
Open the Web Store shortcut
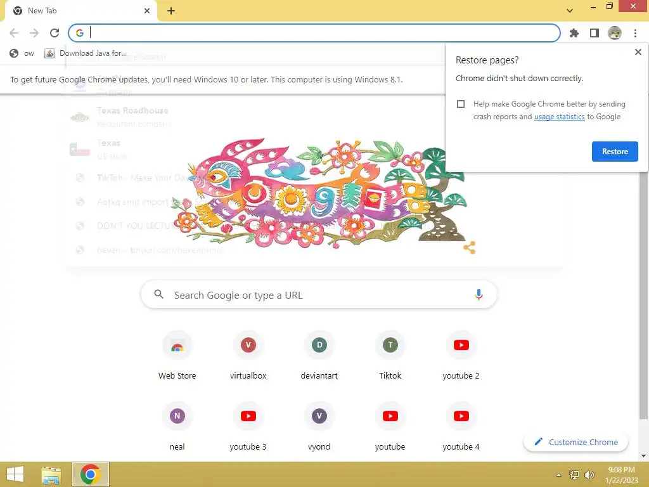[x=177, y=356]
